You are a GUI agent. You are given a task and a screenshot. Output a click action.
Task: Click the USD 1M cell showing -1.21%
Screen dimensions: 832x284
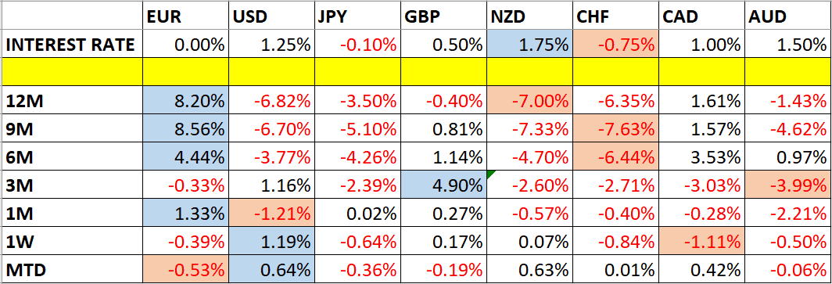pos(271,213)
